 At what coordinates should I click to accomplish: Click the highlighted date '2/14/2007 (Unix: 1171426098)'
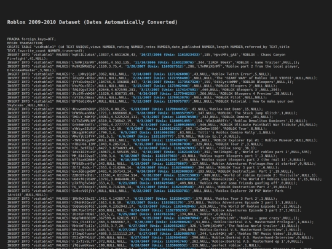[161, 74]
